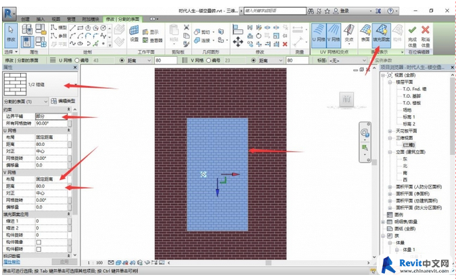456x279 pixels.
Task: Check the 构件翻转 checkbox
Action: 39,249
